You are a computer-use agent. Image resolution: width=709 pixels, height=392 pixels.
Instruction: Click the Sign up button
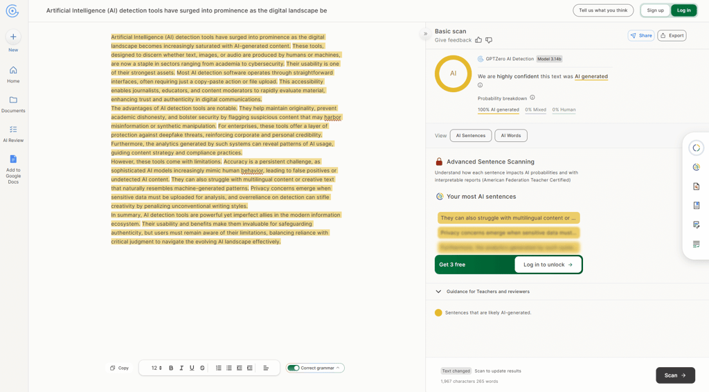655,10
